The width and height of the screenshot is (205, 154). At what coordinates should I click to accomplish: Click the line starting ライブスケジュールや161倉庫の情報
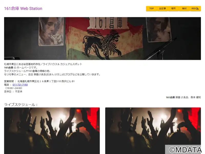[x=27, y=71]
